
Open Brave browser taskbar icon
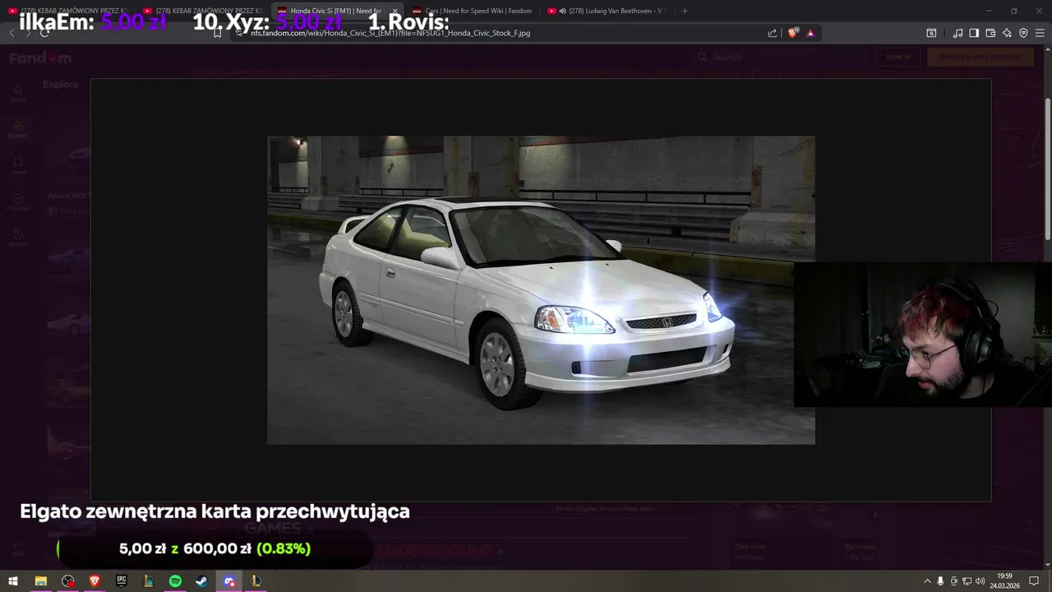(x=95, y=580)
